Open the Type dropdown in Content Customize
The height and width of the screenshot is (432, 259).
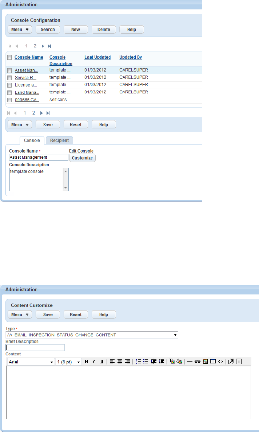click(92, 335)
